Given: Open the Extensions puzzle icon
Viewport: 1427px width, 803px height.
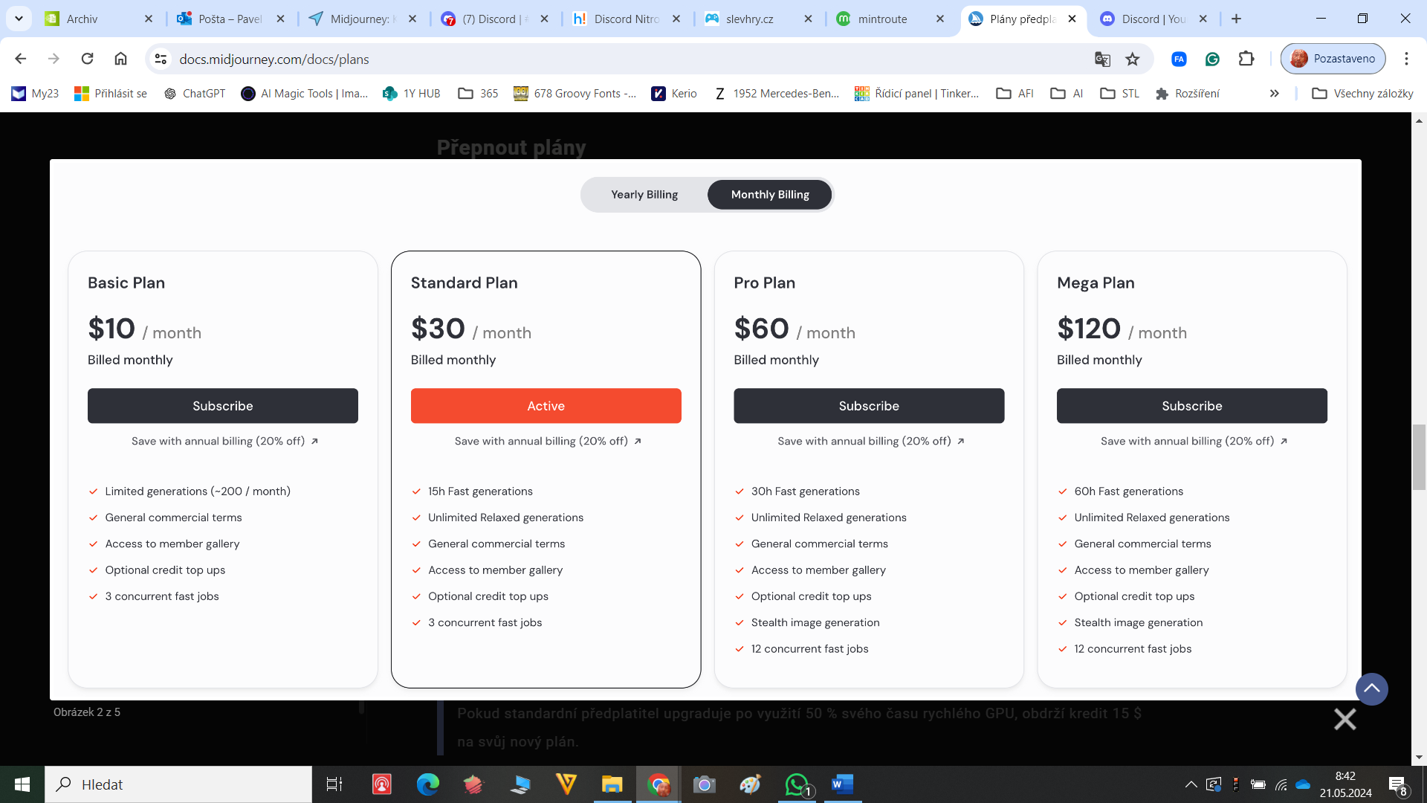Looking at the screenshot, I should point(1246,59).
